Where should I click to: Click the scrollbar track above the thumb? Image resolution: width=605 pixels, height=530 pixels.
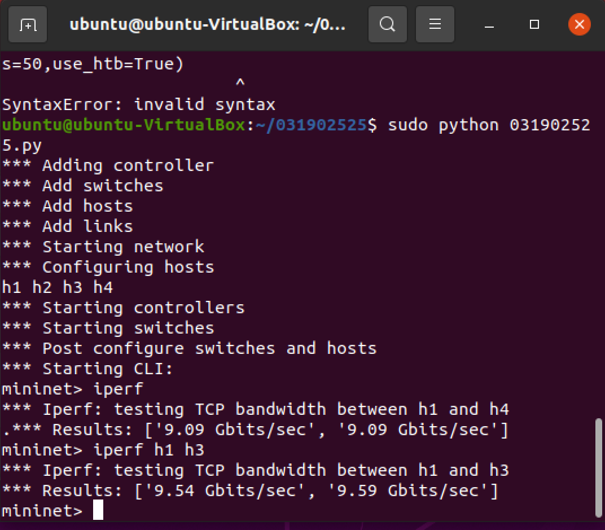600,226
